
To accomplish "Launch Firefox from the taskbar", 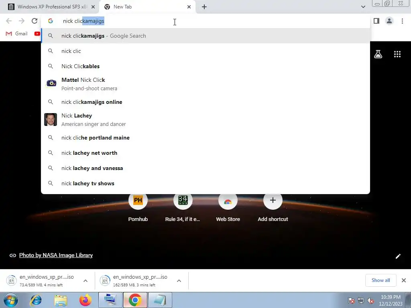I will tap(85, 300).
